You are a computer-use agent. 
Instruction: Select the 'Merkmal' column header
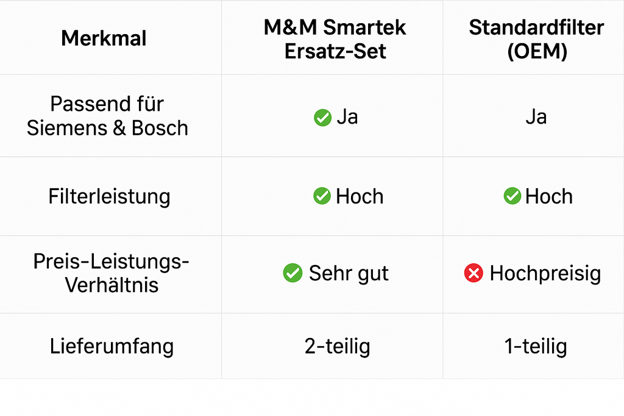104,38
